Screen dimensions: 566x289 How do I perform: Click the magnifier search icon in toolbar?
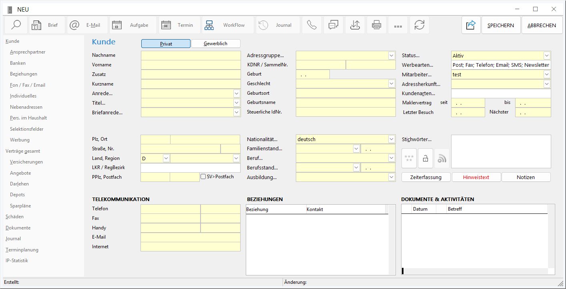[x=16, y=25]
